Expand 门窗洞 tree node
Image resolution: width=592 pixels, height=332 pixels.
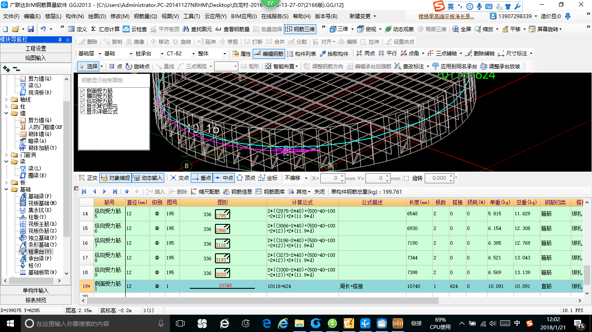7,155
